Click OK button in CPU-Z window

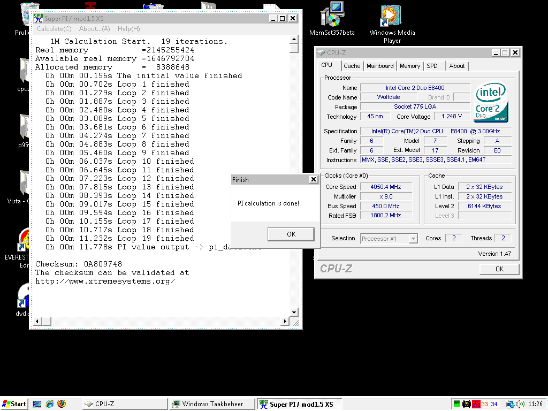point(499,269)
